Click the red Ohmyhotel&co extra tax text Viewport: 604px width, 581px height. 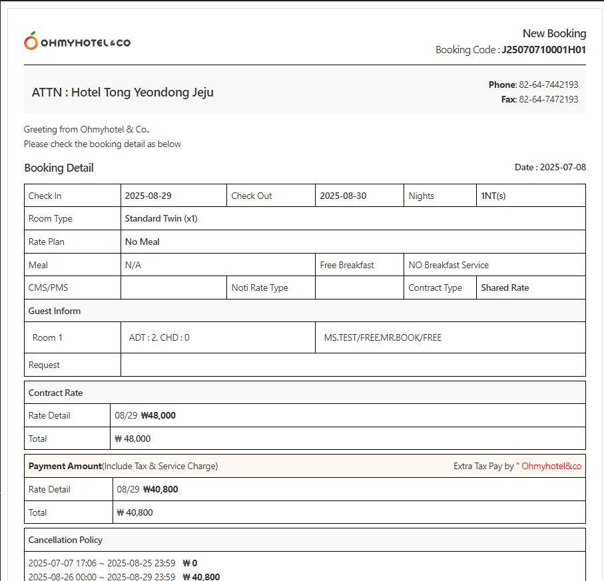[551, 466]
